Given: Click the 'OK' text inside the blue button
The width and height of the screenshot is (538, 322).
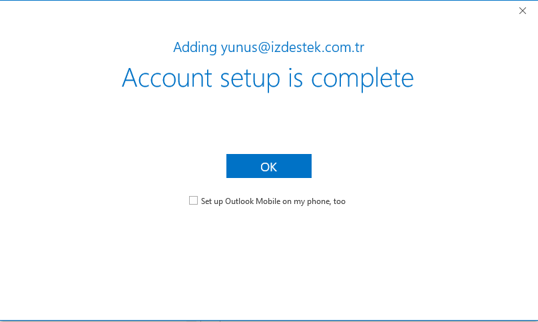Looking at the screenshot, I should point(268,167).
